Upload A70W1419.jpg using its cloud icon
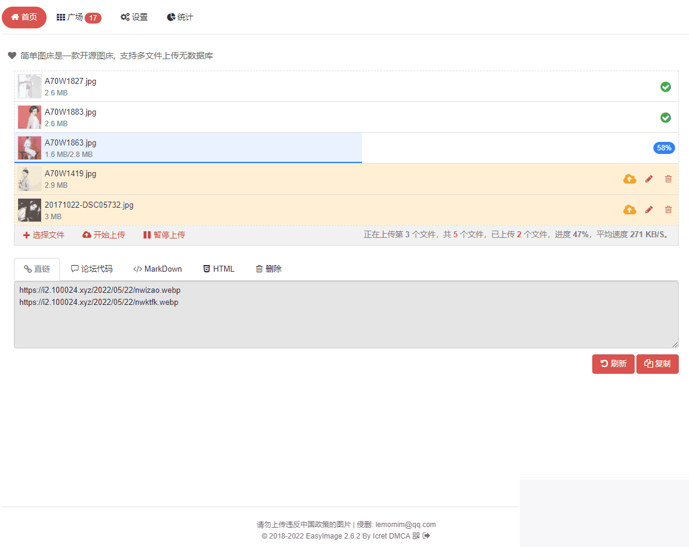 point(630,179)
